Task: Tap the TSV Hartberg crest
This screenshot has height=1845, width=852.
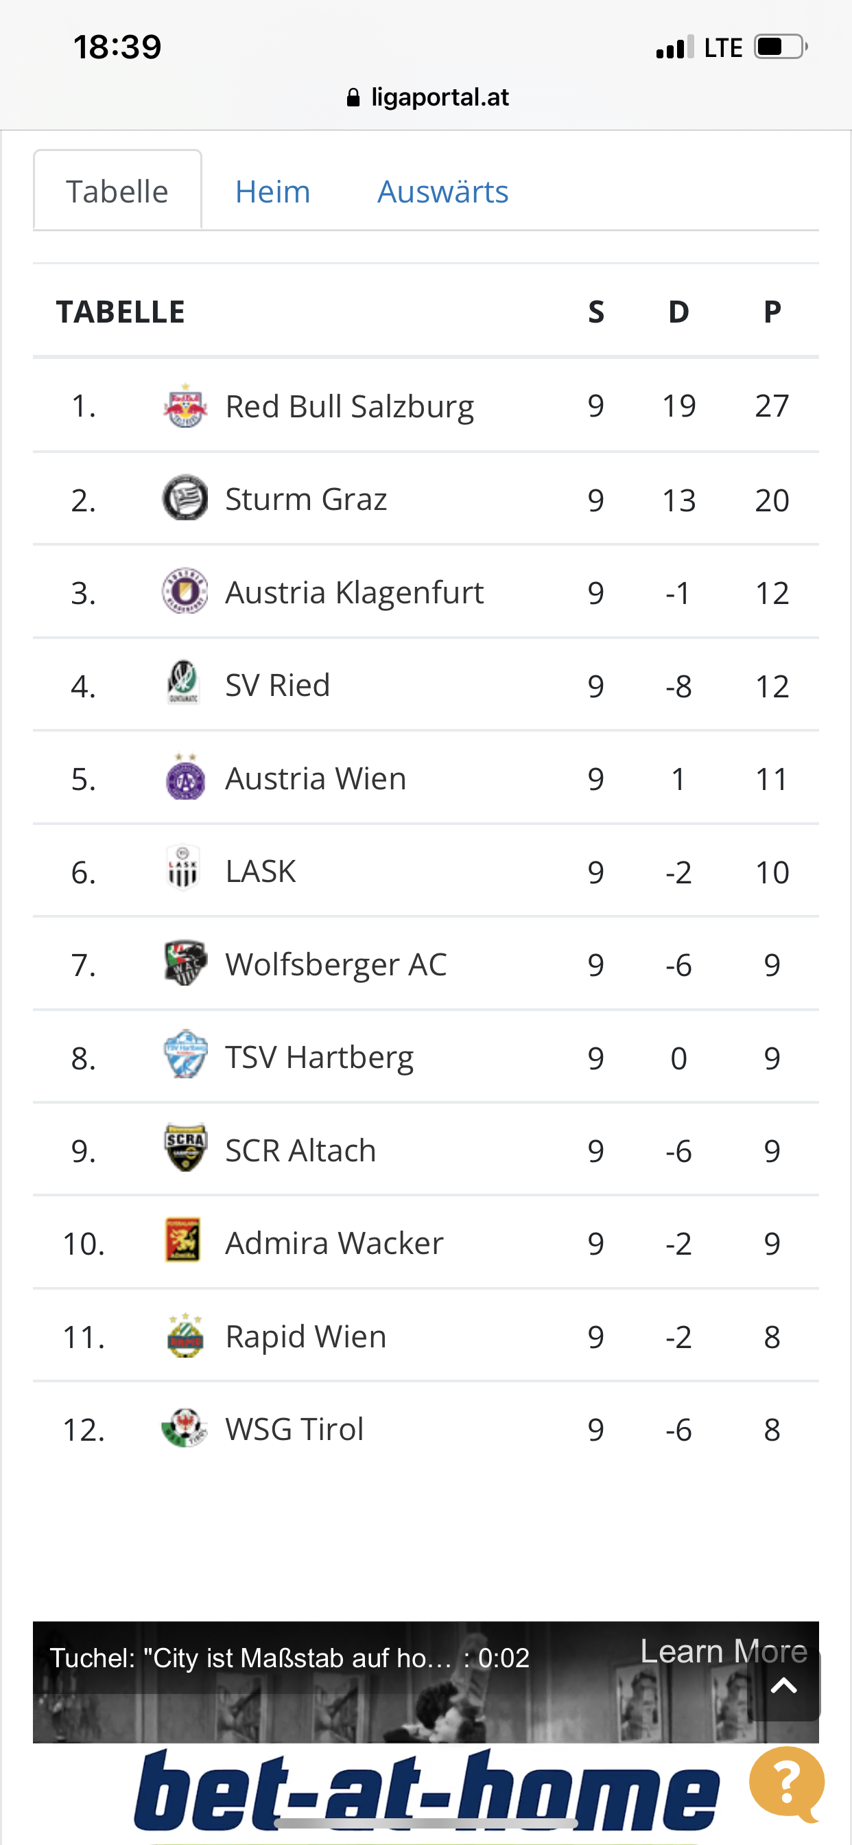Action: point(185,1056)
